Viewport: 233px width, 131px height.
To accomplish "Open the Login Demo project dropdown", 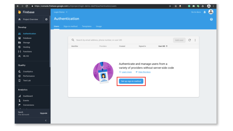I will (61, 12).
